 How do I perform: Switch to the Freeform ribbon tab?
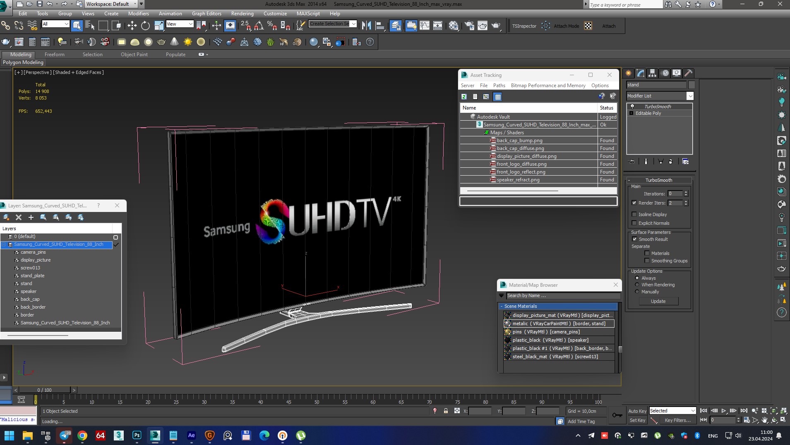pyautogui.click(x=54, y=55)
